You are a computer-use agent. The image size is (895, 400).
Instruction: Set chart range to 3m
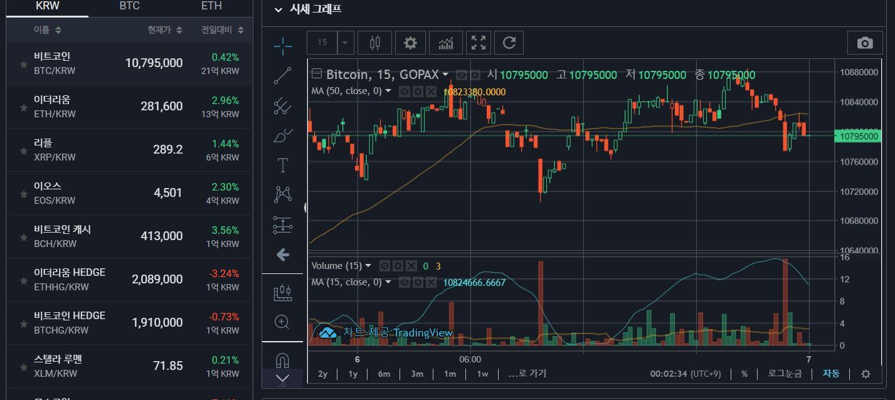pyautogui.click(x=417, y=374)
